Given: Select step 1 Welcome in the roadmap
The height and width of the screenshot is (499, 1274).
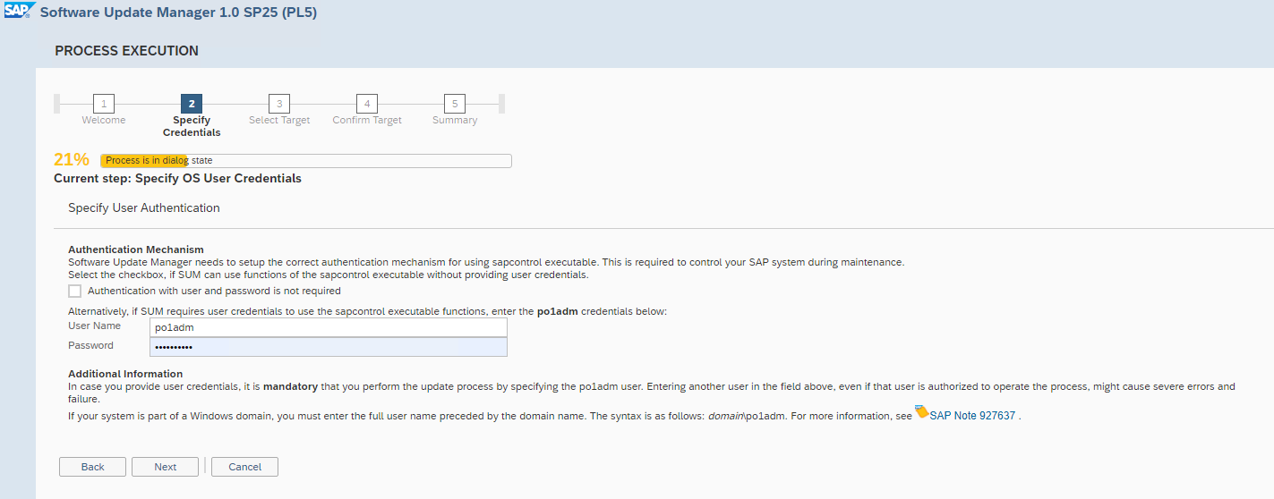Looking at the screenshot, I should 104,104.
